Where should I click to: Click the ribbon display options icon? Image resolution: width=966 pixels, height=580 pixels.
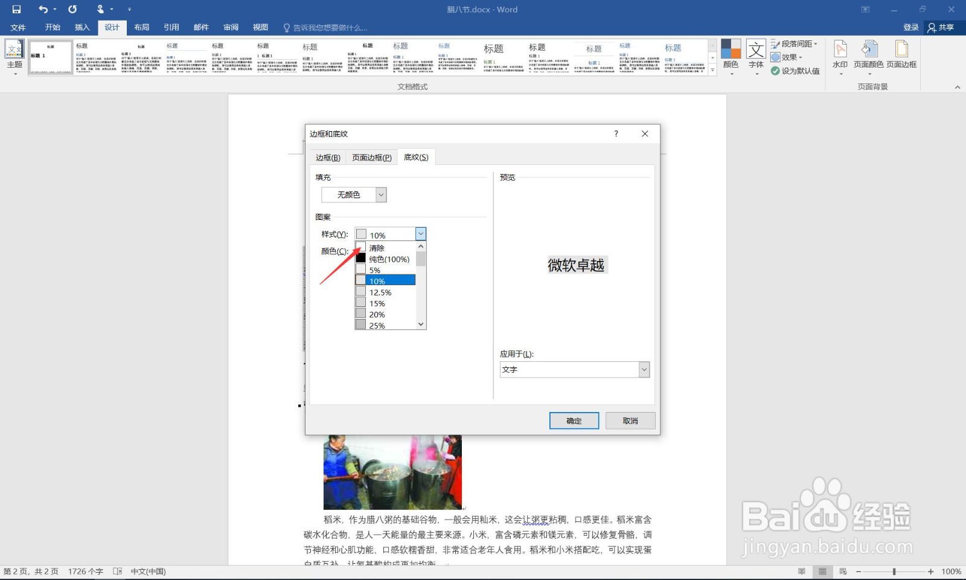(865, 9)
